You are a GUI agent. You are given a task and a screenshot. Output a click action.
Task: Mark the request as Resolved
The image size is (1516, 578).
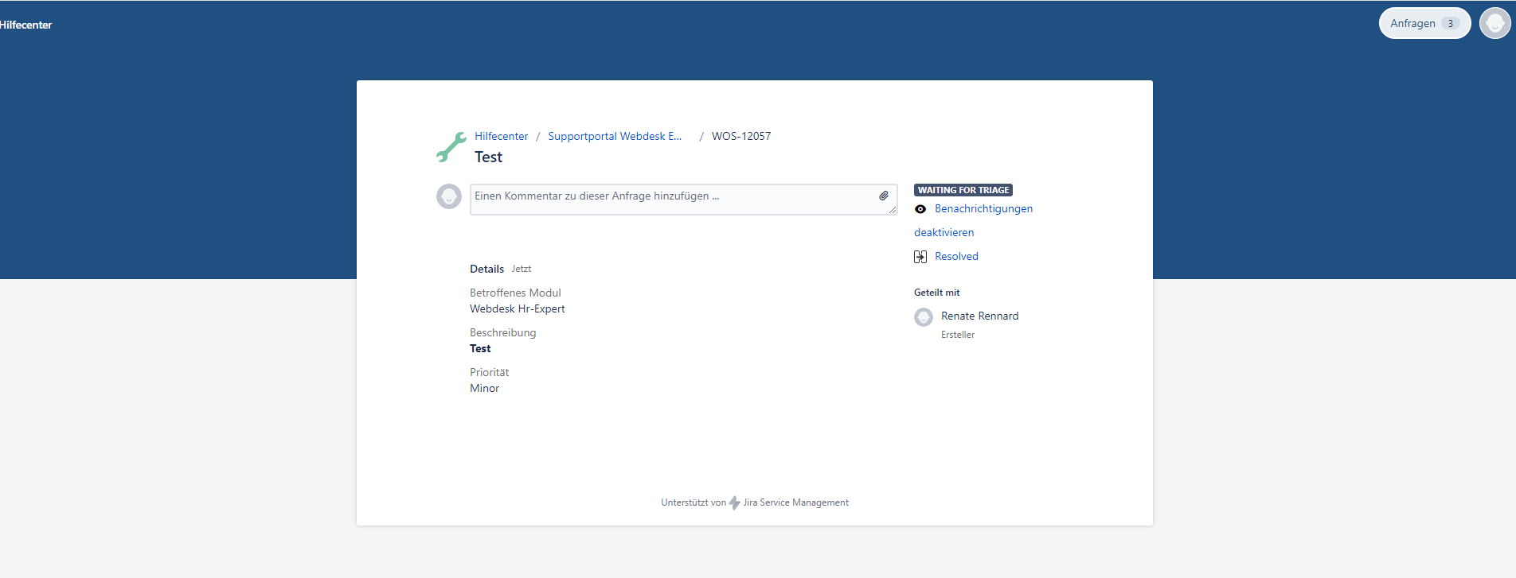956,256
